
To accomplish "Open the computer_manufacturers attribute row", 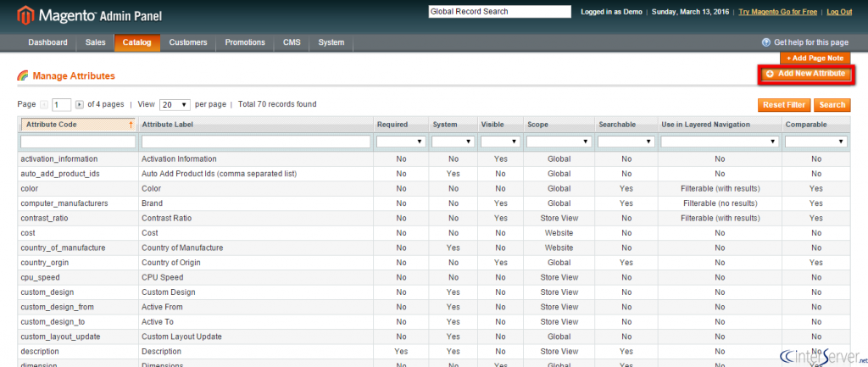I will point(433,203).
